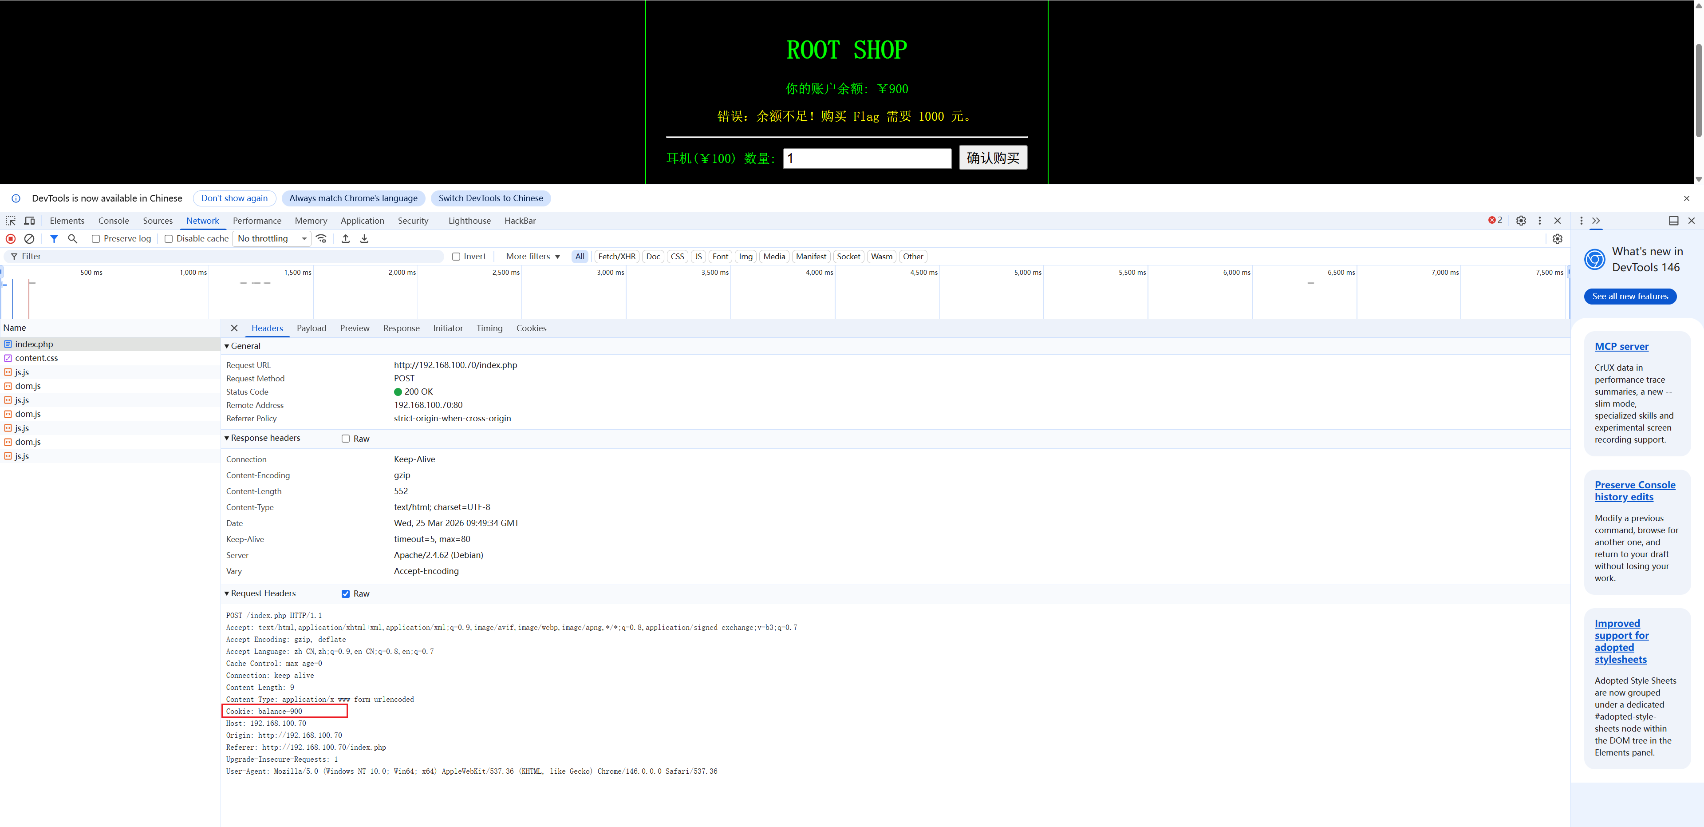The height and width of the screenshot is (827, 1704).
Task: Open DevTools settings gear
Action: coord(1521,221)
